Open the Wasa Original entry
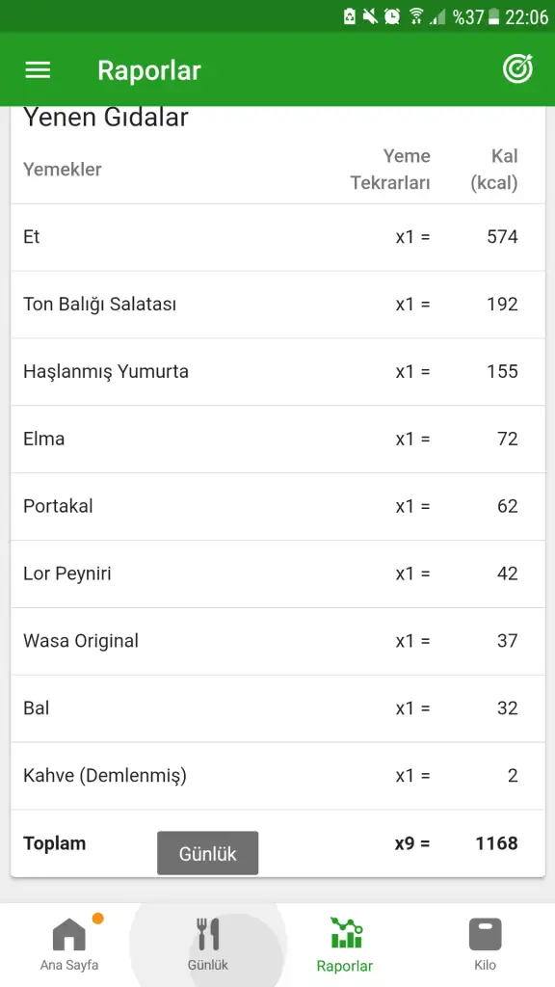The width and height of the screenshot is (555, 987). click(x=277, y=641)
